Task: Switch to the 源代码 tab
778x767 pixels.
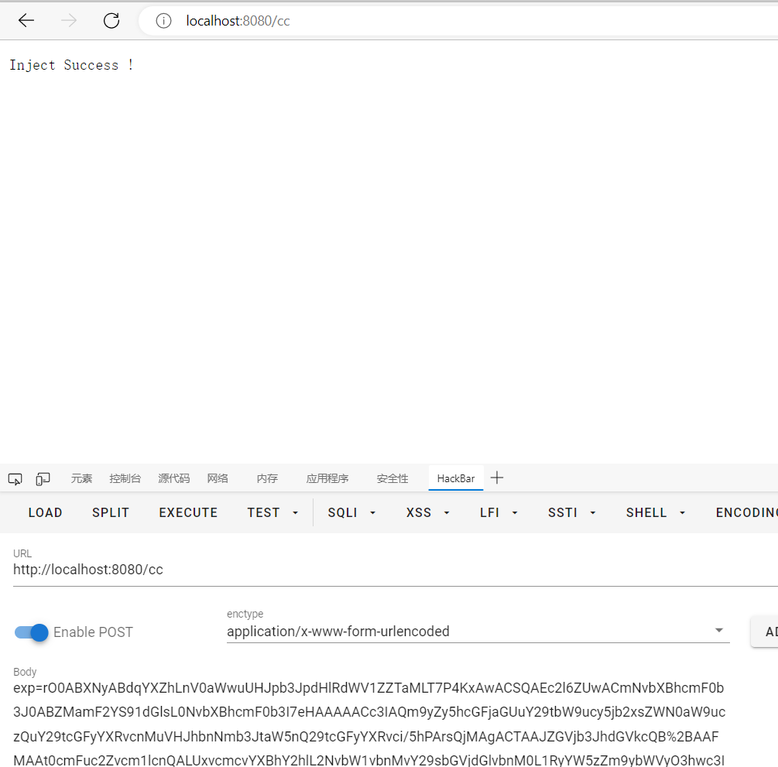Action: point(173,479)
